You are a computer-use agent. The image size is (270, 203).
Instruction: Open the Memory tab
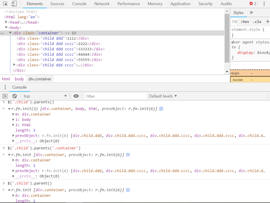(x=155, y=4)
